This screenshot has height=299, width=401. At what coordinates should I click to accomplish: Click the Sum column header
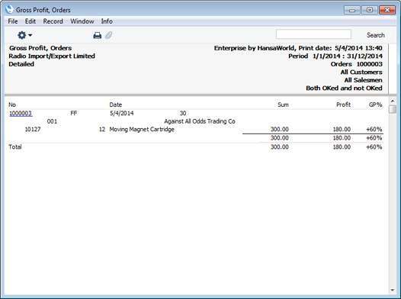tap(283, 104)
